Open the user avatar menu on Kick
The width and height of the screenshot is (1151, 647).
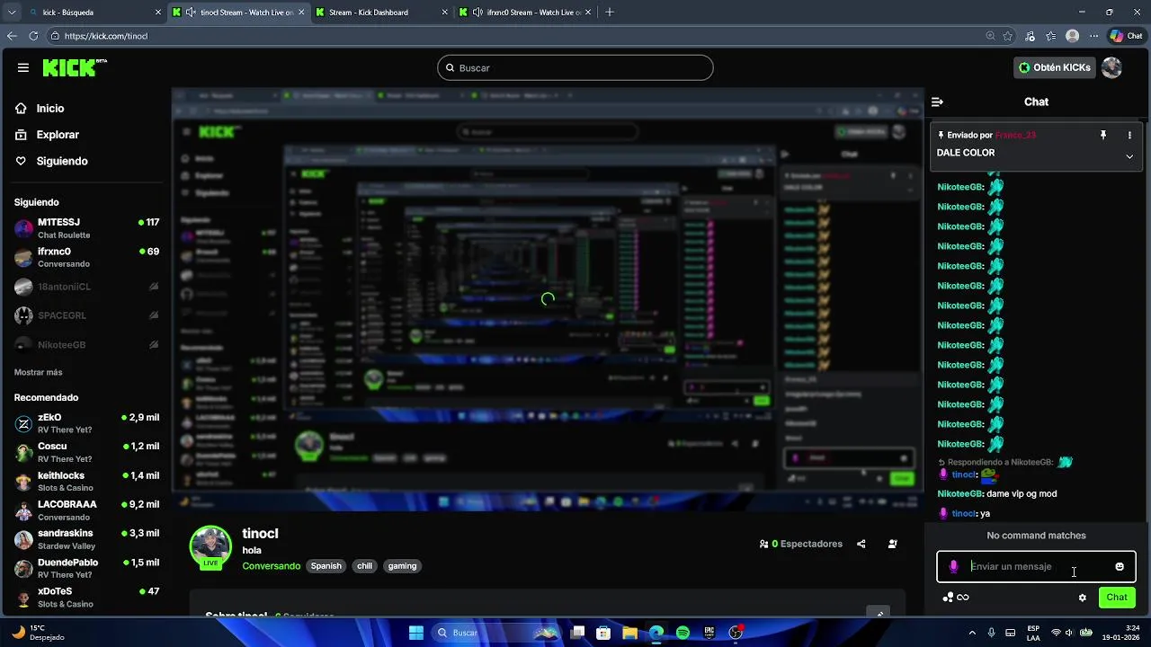1111,67
